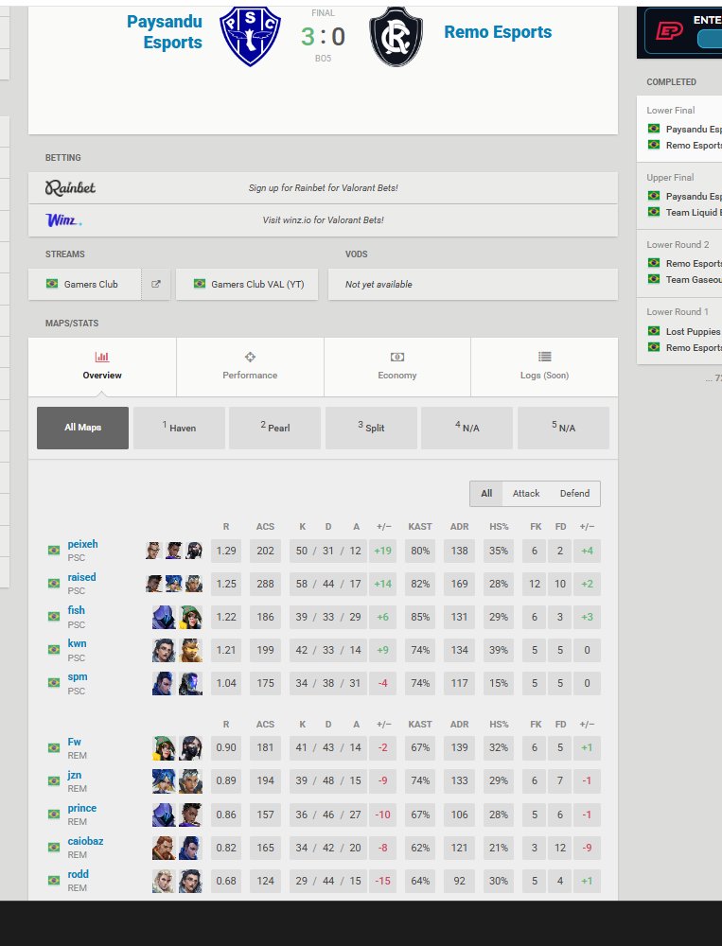Viewport: 722px width, 946px height.
Task: Open the Paysandu Esports team page link
Action: (165, 32)
